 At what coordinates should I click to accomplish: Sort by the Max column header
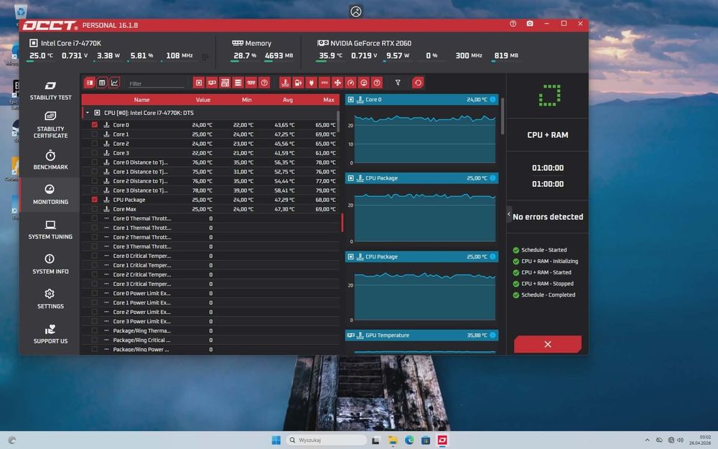[x=329, y=100]
